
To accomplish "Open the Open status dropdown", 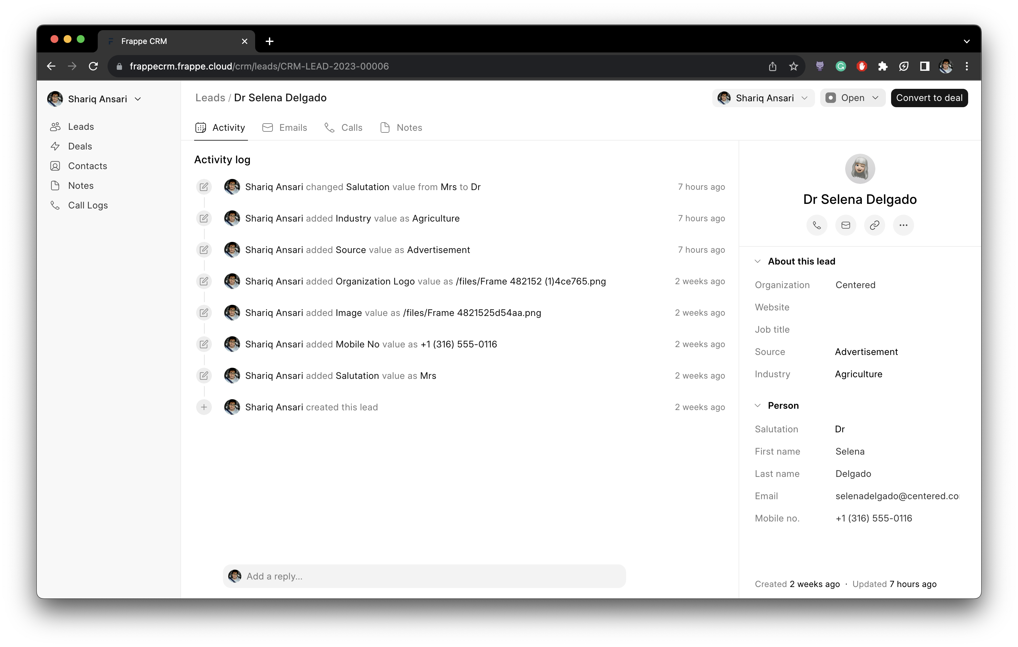I will (x=852, y=98).
